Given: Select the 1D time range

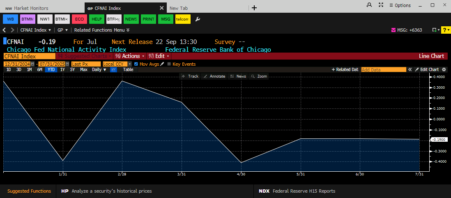Looking at the screenshot, I should pyautogui.click(x=9, y=69).
